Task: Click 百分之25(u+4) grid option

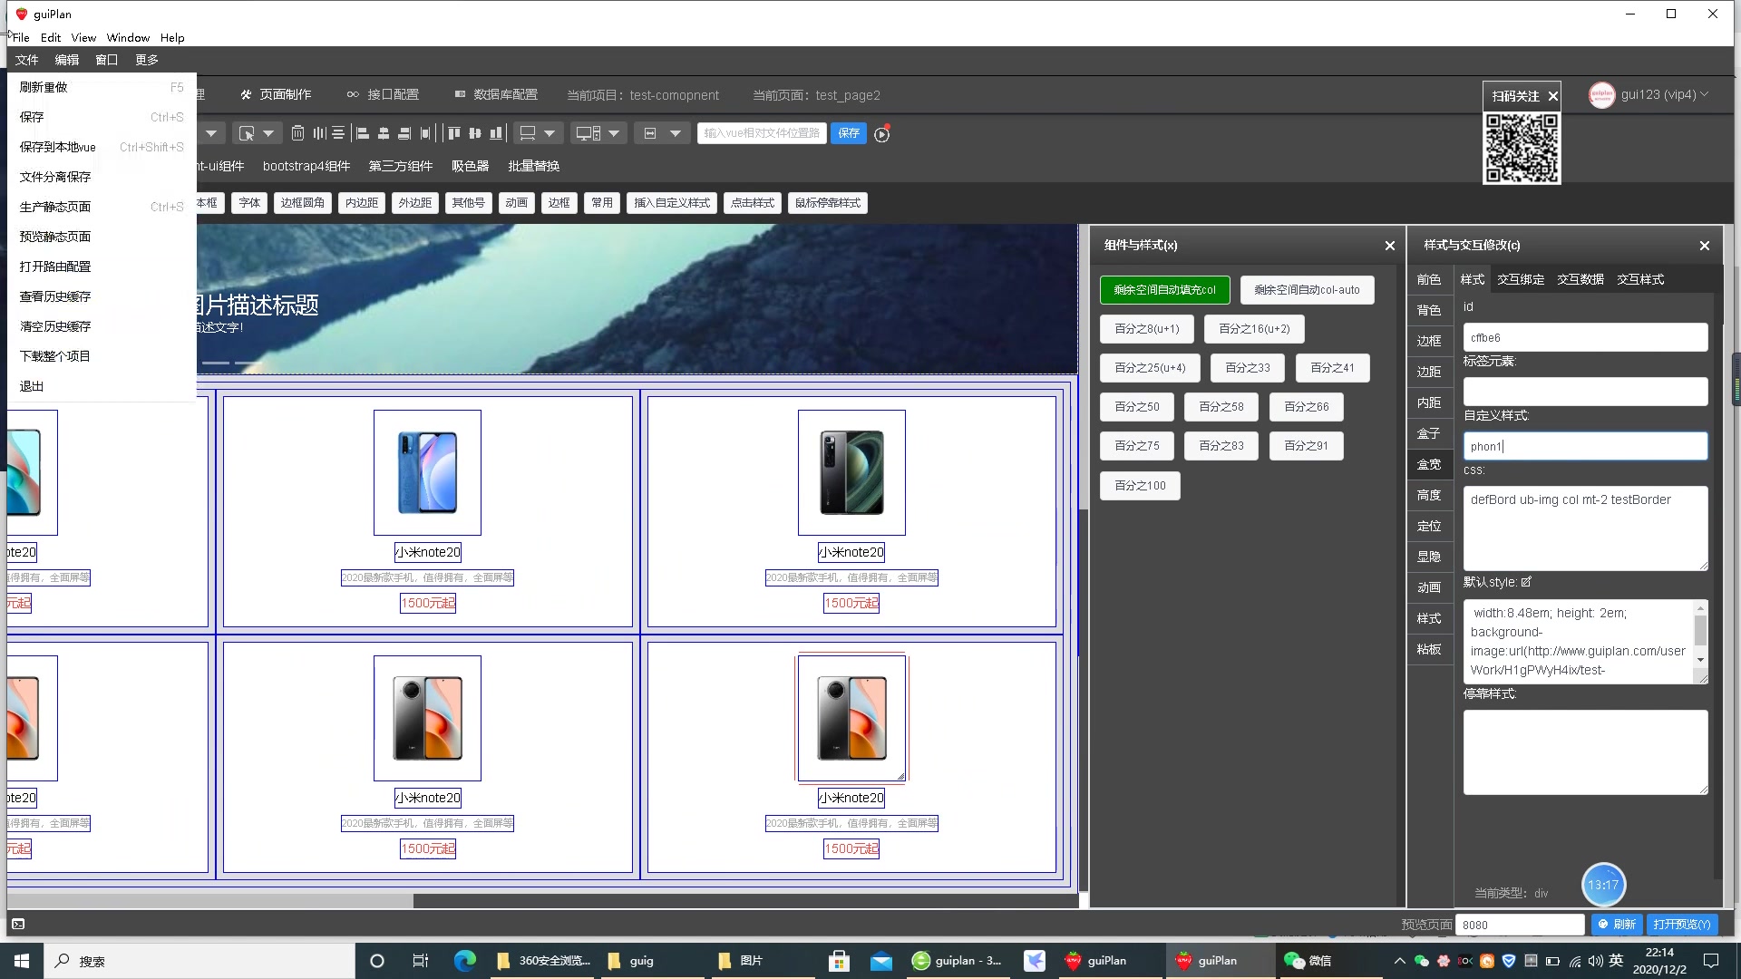Action: pos(1148,367)
